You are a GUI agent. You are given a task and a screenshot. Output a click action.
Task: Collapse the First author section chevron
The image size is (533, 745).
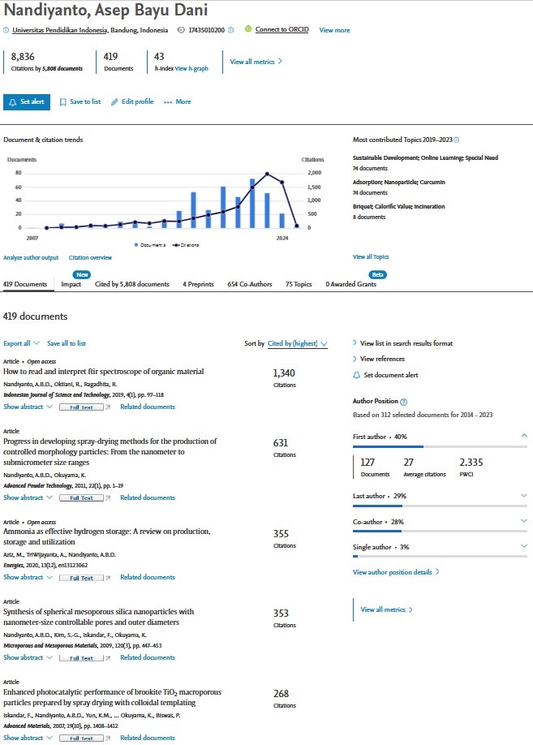pyautogui.click(x=524, y=436)
